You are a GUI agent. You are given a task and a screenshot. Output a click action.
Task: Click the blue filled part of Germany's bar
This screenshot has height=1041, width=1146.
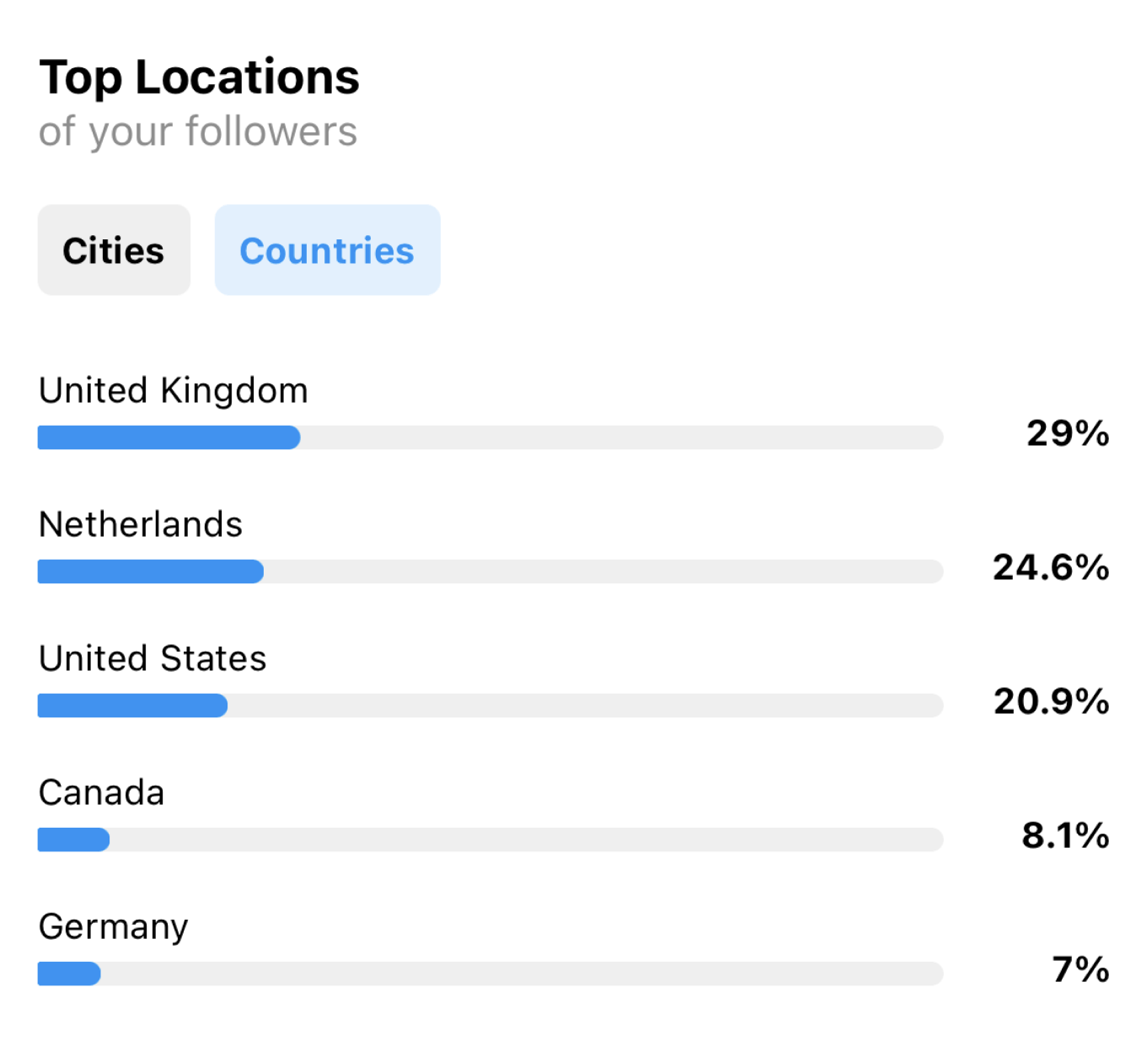click(69, 974)
